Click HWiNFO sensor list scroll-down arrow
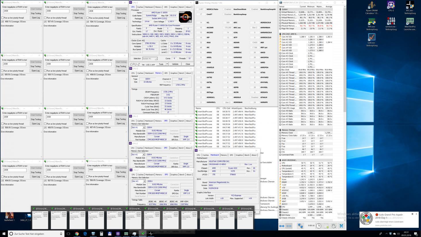The image size is (421, 237). pyautogui.click(x=345, y=220)
